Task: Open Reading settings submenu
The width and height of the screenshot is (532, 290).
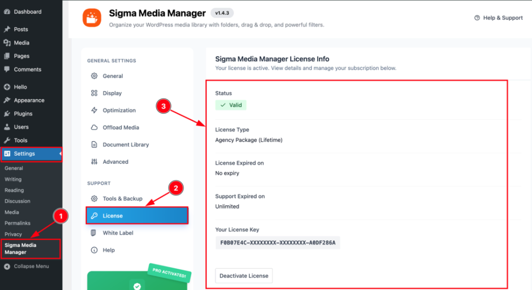Action: (x=14, y=190)
